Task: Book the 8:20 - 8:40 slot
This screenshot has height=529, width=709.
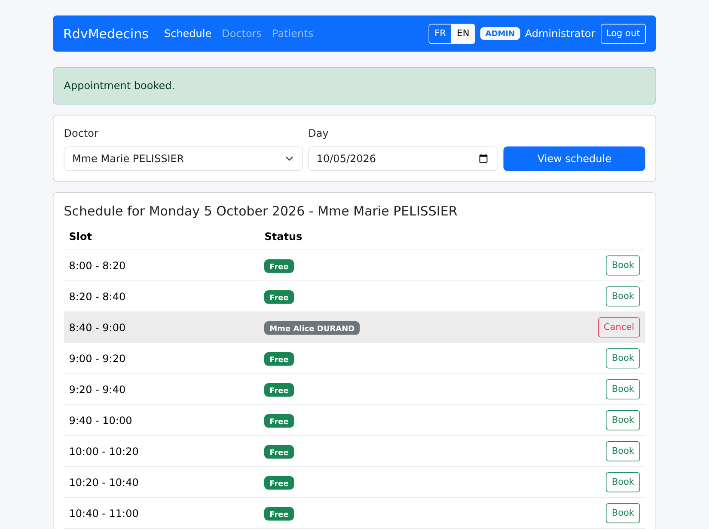Action: (623, 296)
